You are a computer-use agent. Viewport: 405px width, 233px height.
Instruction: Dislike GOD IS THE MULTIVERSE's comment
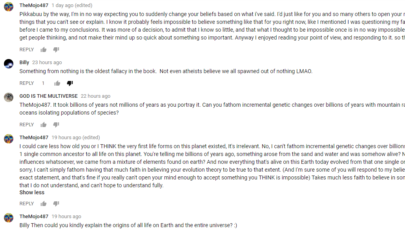pos(56,124)
